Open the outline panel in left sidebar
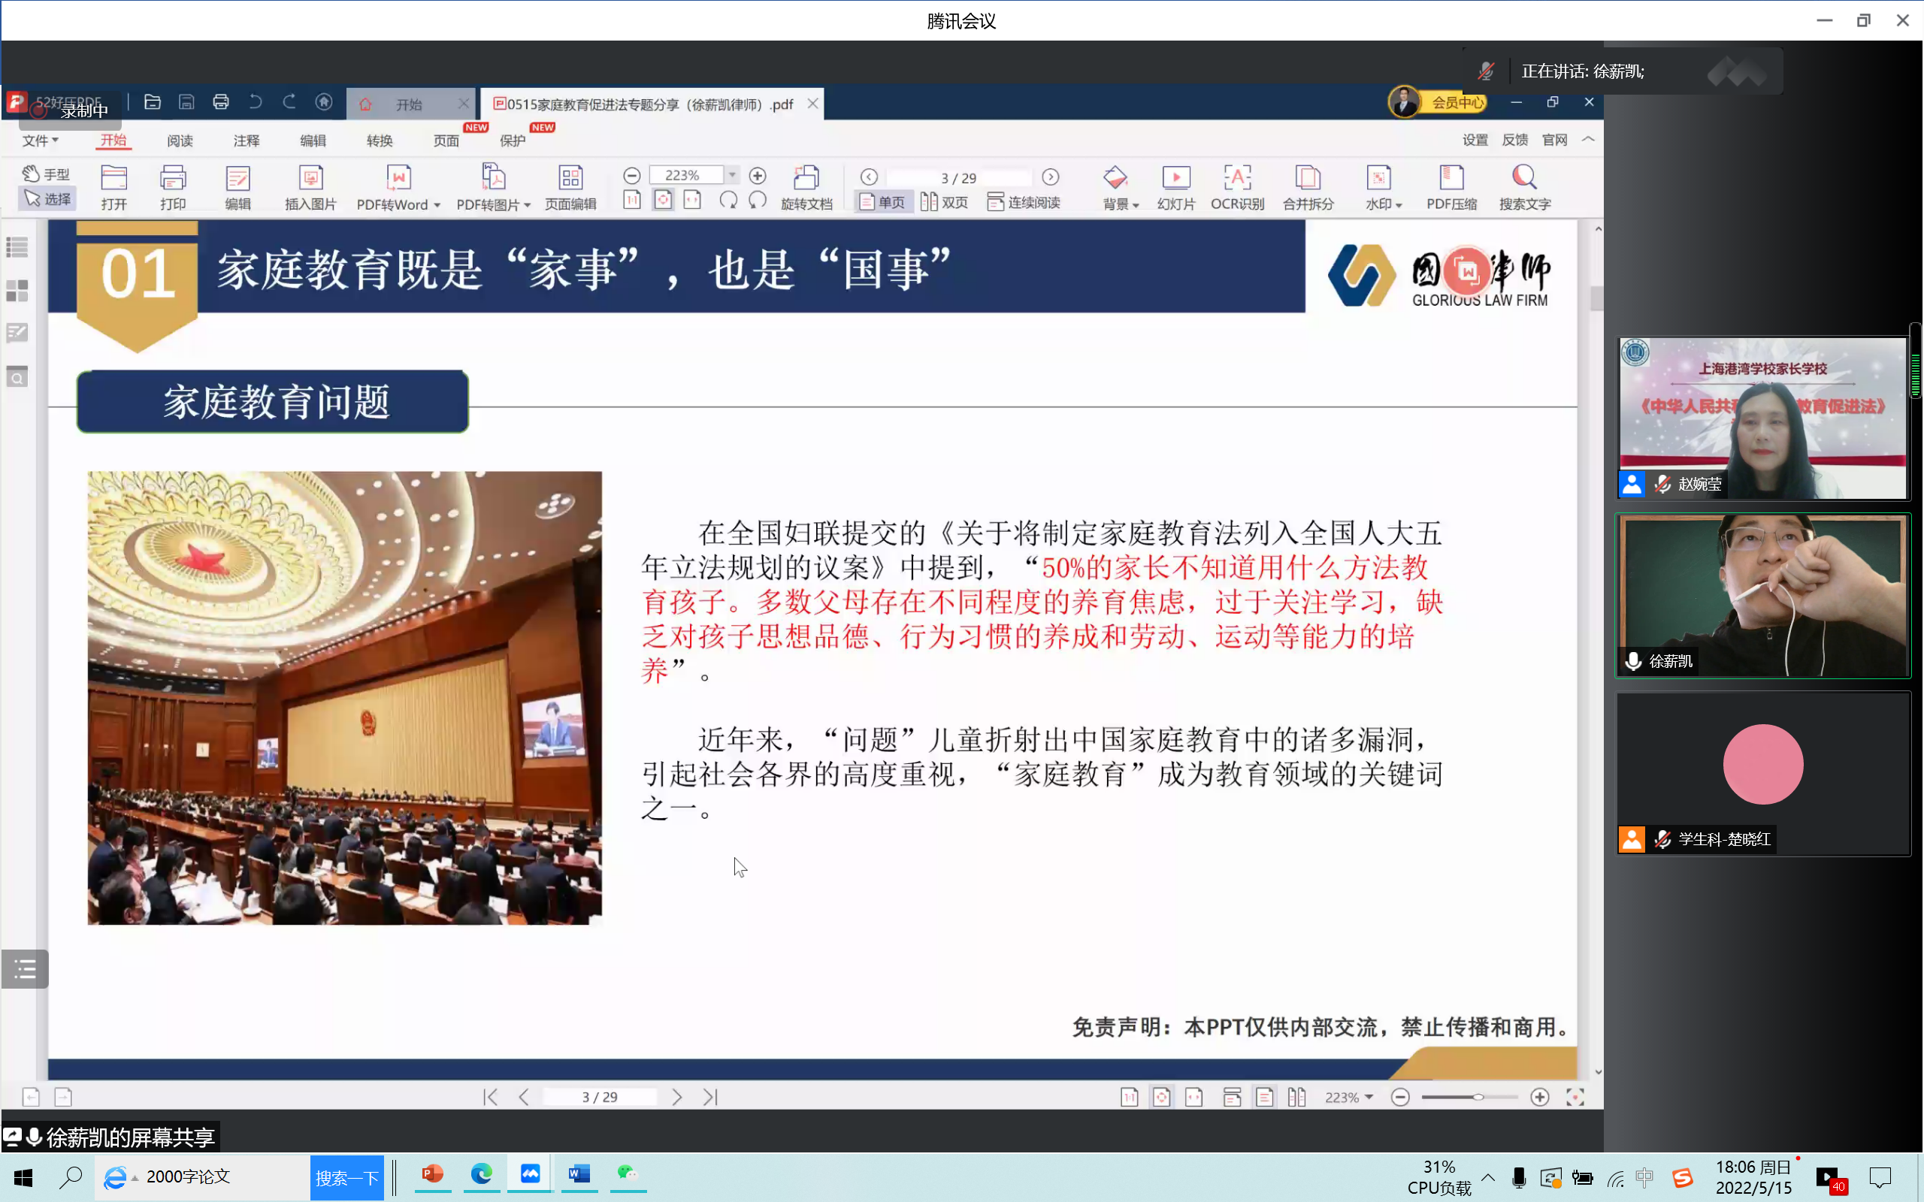1924x1202 pixels. click(x=17, y=247)
